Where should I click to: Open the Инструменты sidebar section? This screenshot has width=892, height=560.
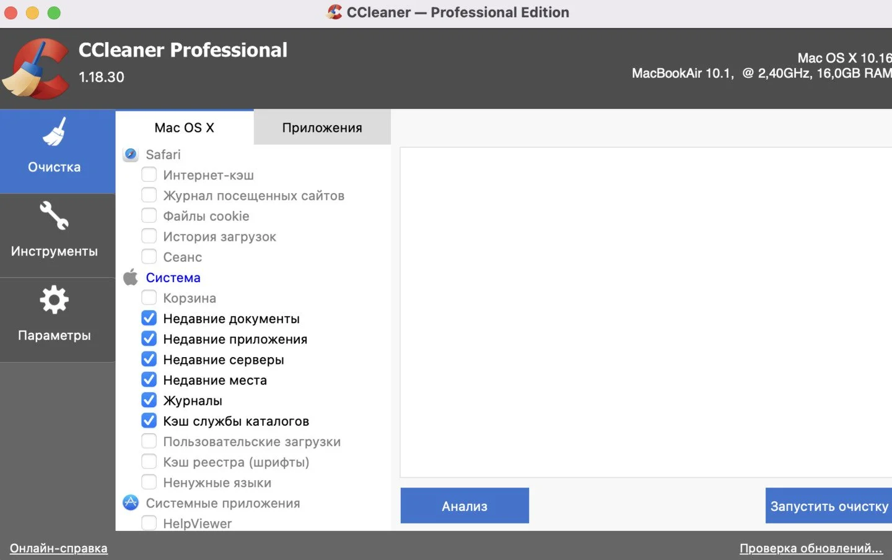pos(58,236)
